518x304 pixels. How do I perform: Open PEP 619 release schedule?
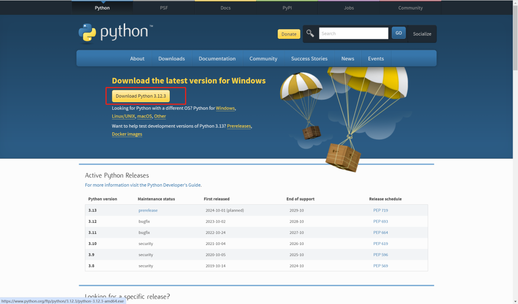point(380,244)
